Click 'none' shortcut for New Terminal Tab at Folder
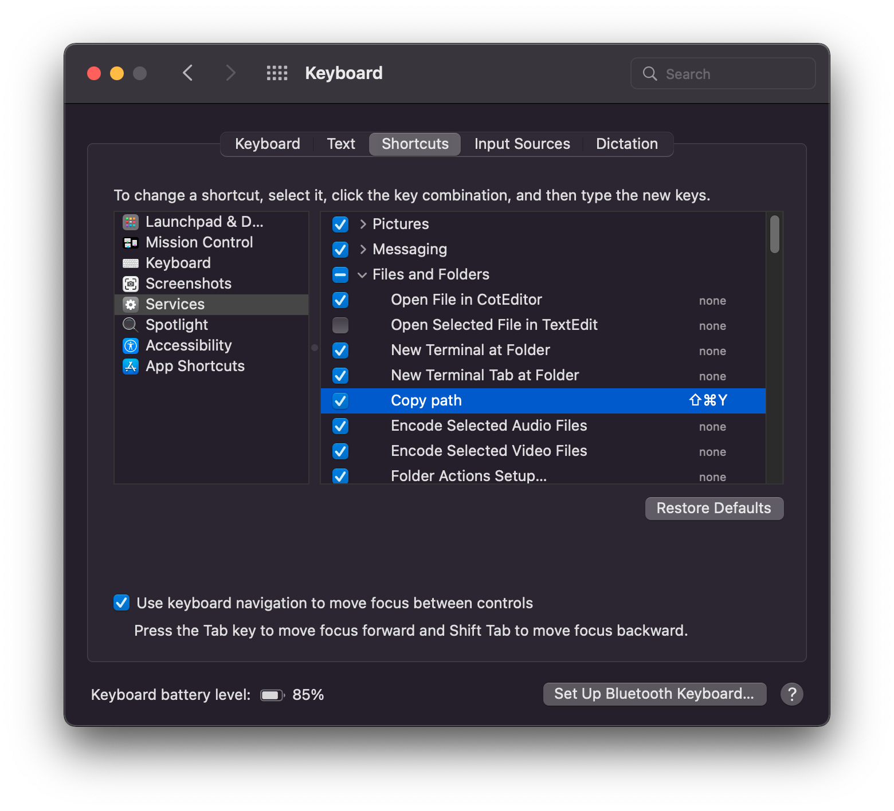The width and height of the screenshot is (894, 811). tap(712, 377)
